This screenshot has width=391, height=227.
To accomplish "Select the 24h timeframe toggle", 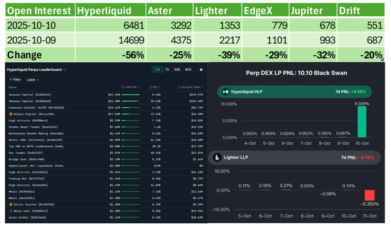I will pos(157,70).
